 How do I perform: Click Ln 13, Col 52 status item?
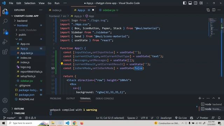tap(110, 118)
